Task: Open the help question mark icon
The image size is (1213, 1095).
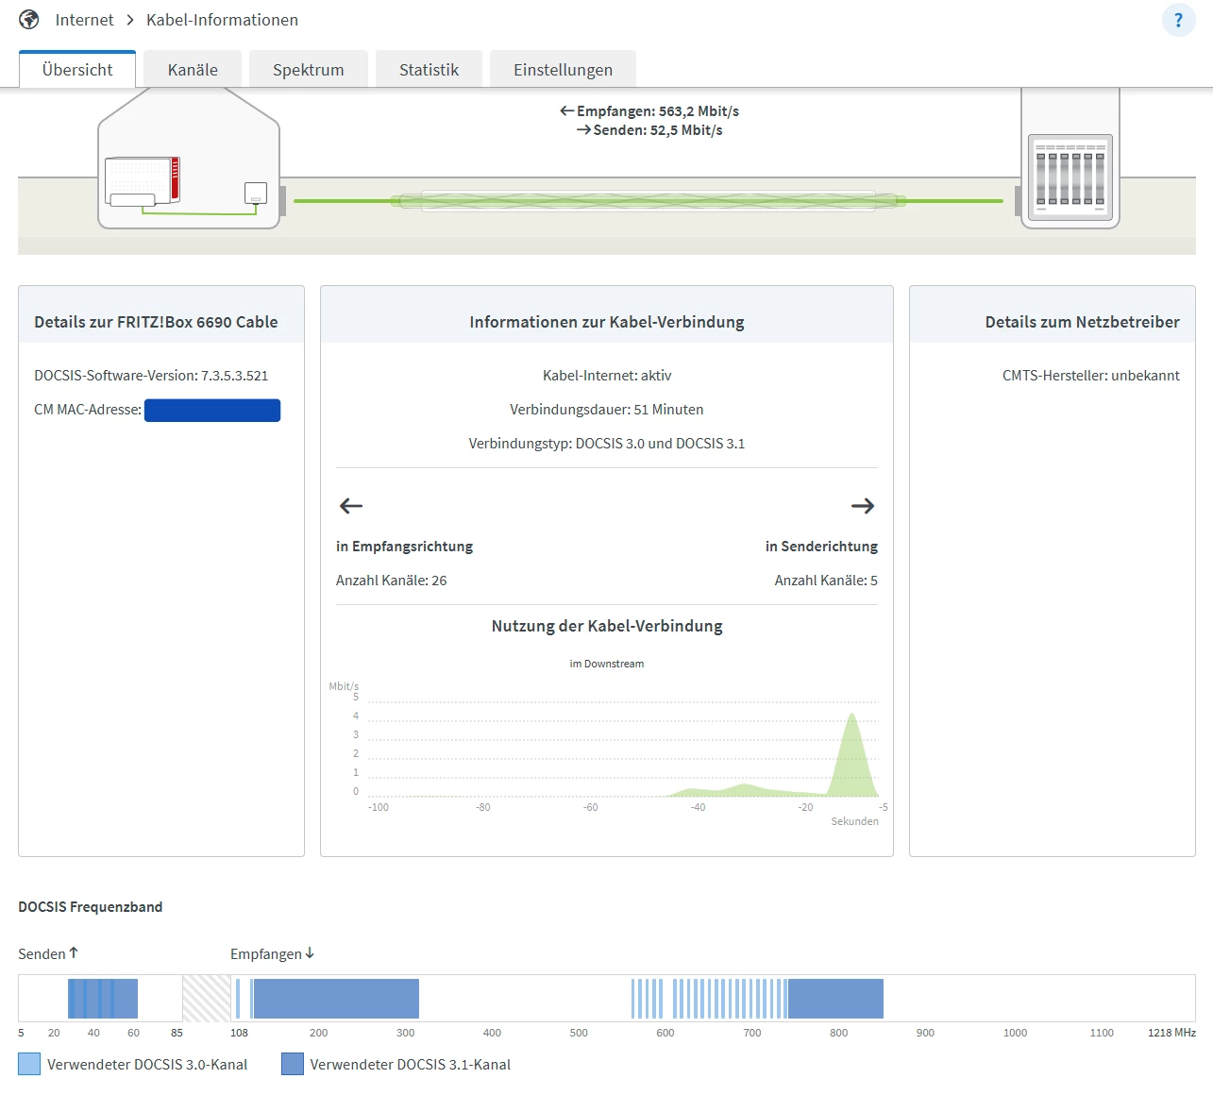Action: pyautogui.click(x=1178, y=20)
